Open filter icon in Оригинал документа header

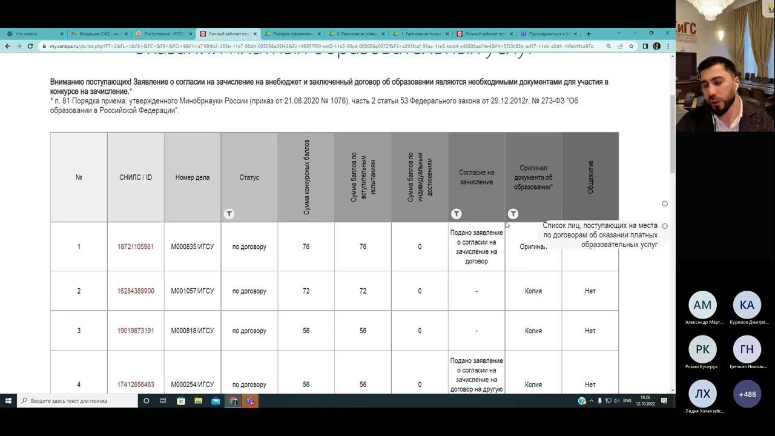(513, 214)
